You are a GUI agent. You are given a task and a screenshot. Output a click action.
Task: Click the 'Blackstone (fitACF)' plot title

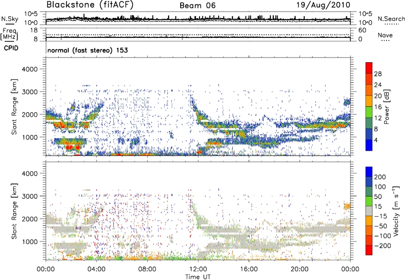click(90, 5)
